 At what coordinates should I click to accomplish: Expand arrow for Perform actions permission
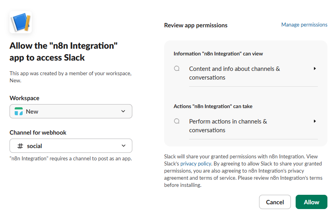pyautogui.click(x=315, y=121)
